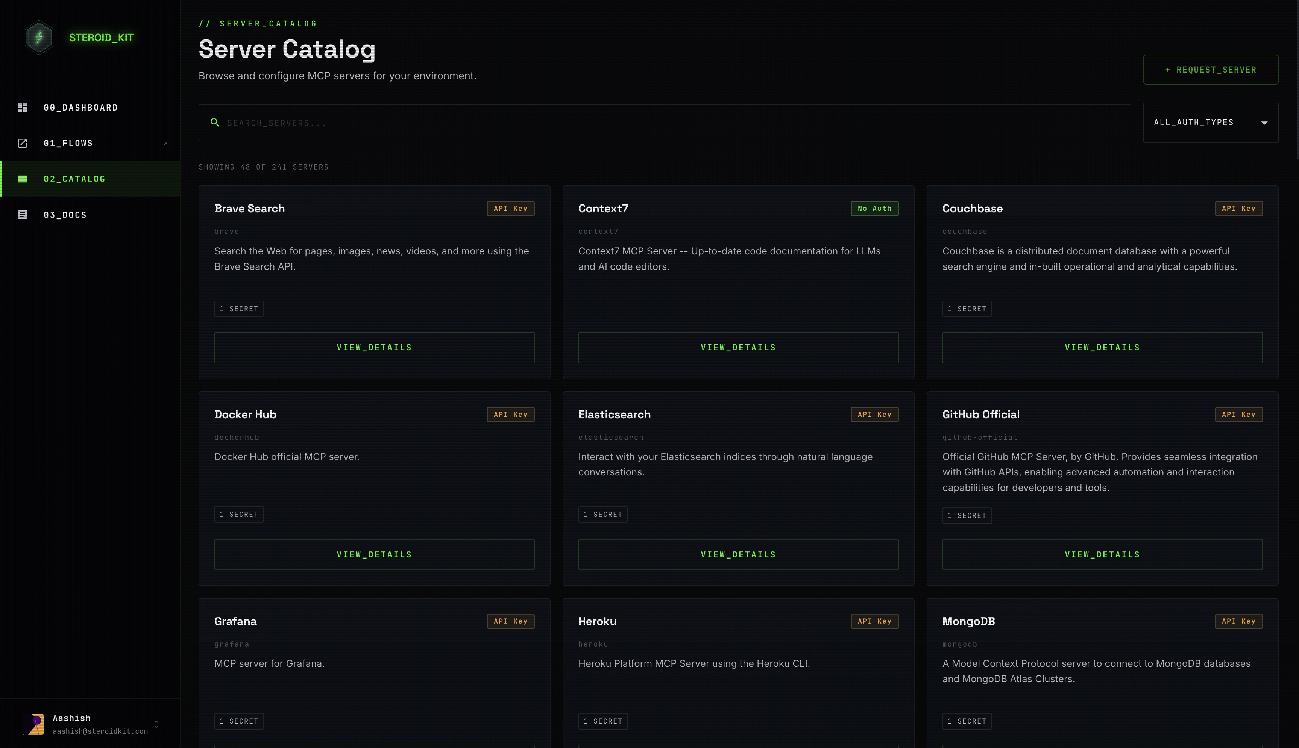Click the API Key badge on Couchbase
This screenshot has height=748, width=1299.
coord(1238,209)
